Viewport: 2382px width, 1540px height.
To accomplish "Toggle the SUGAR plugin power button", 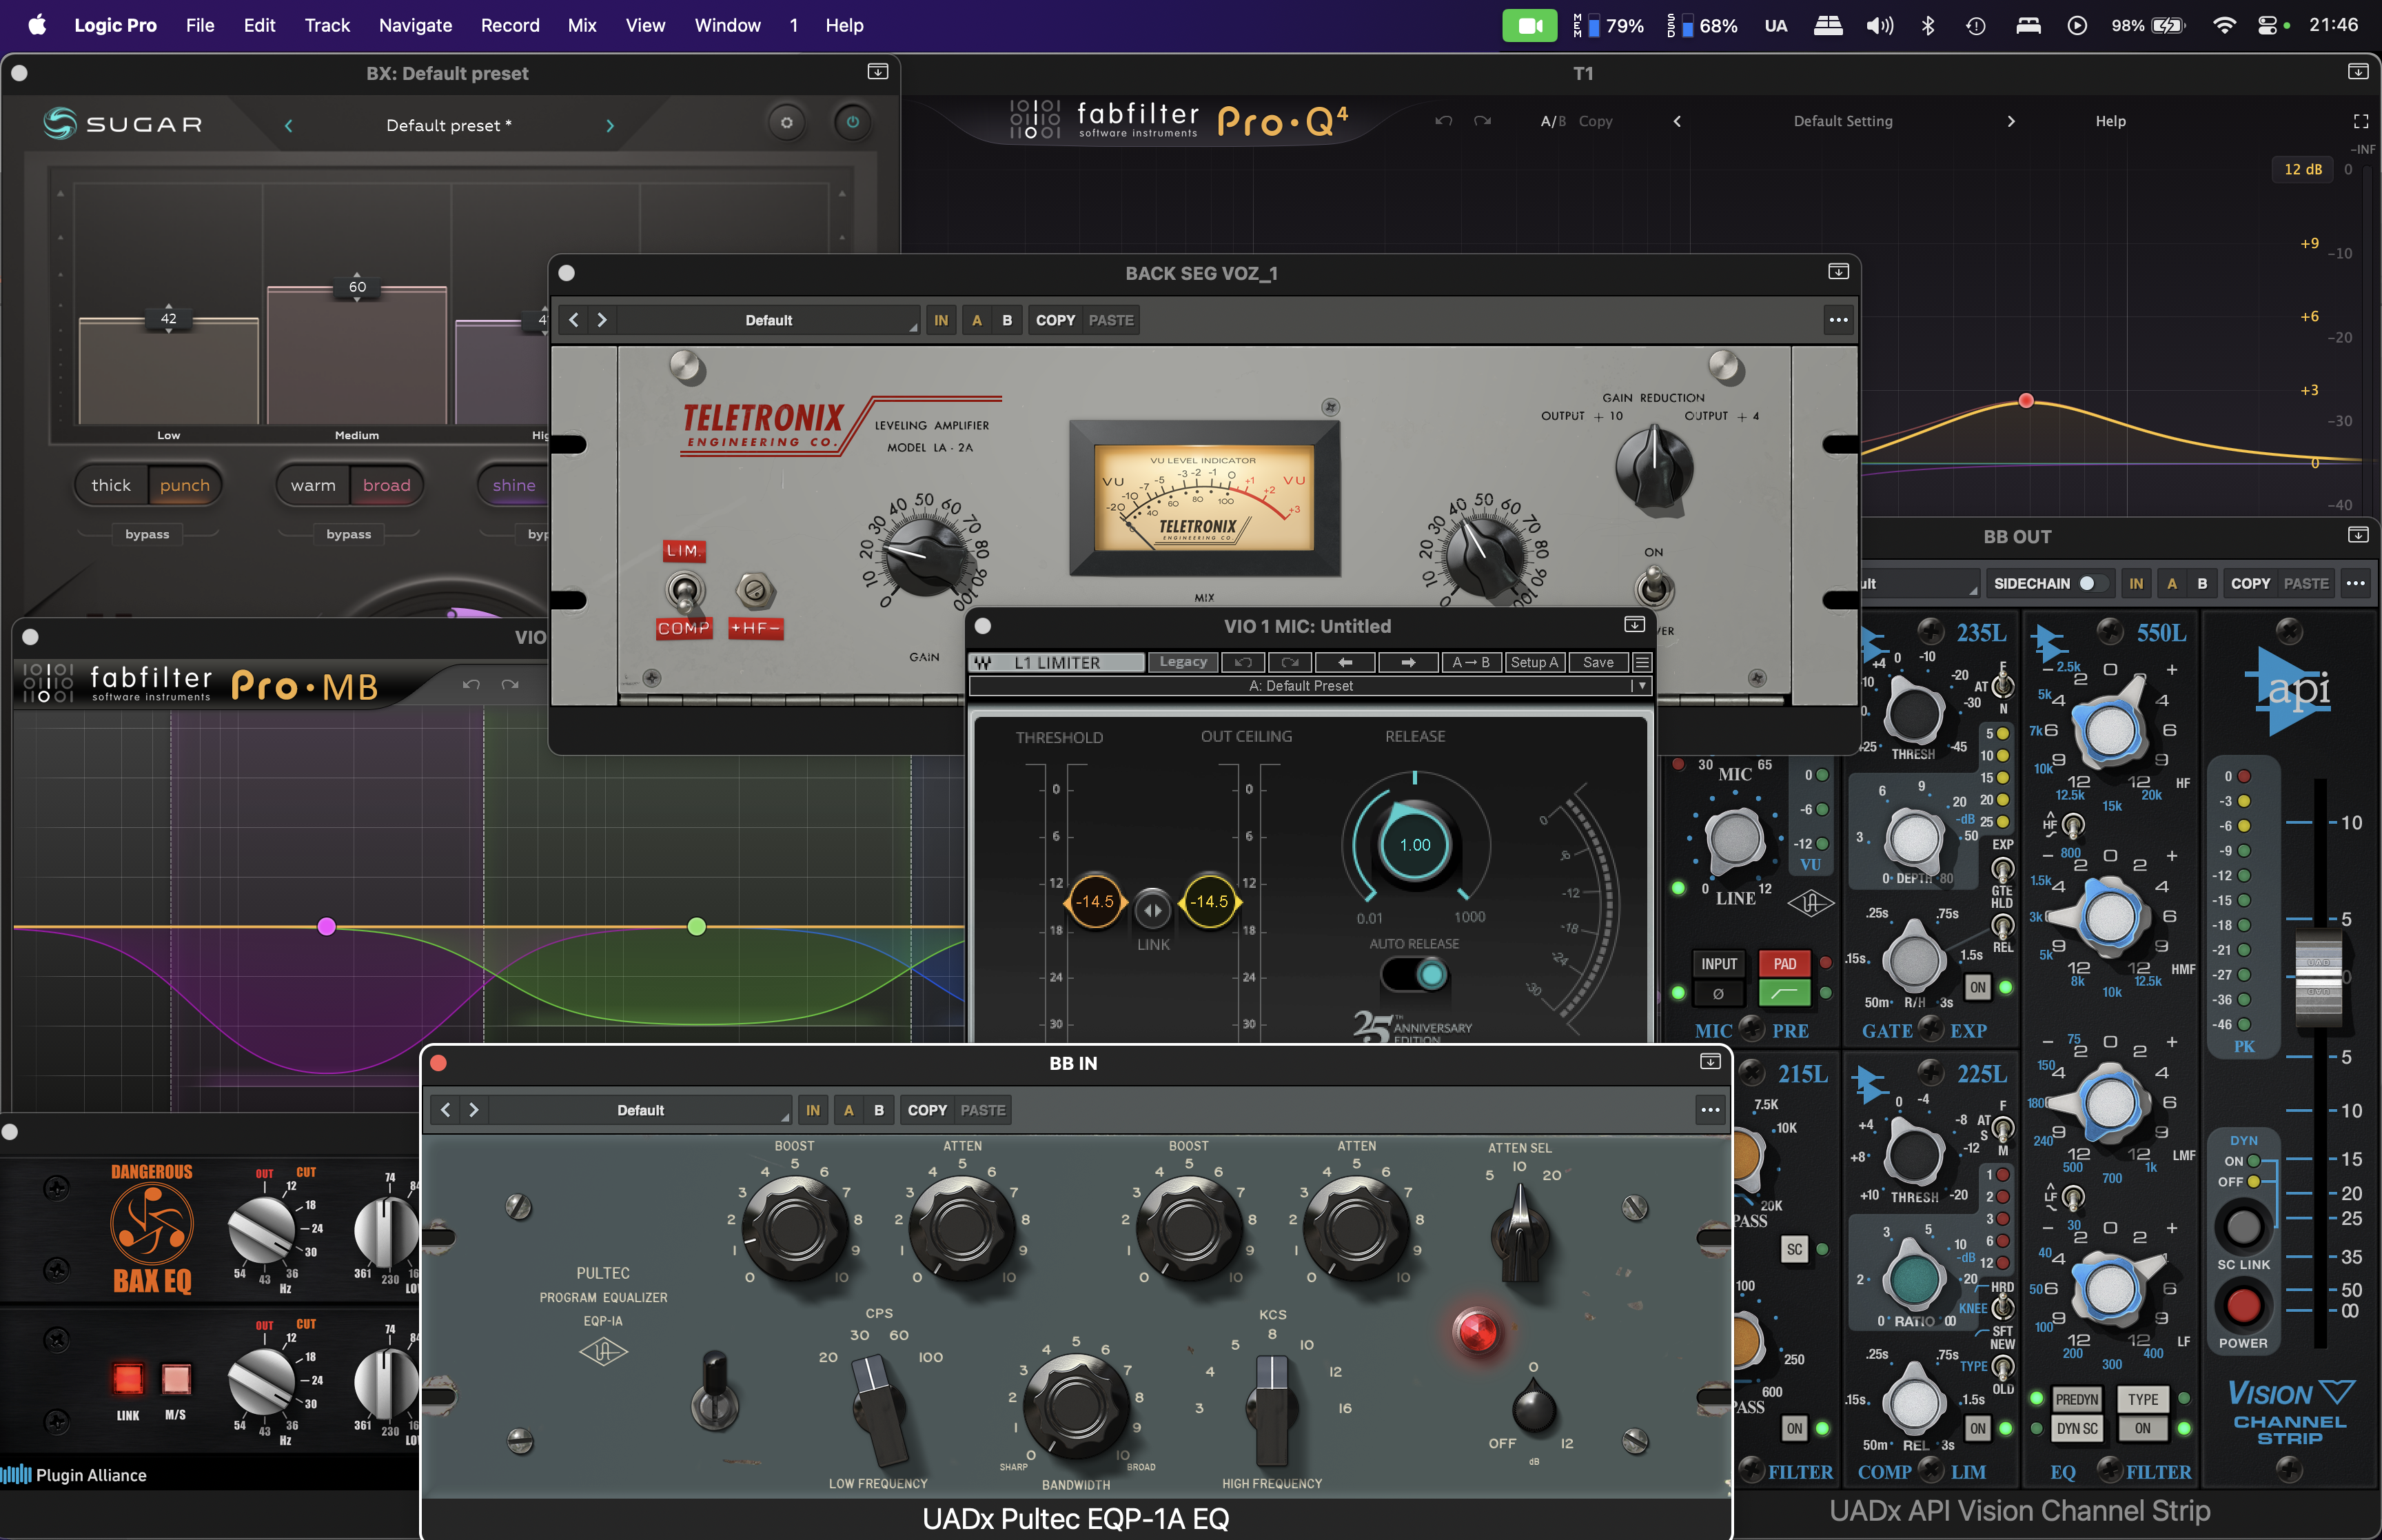I will click(853, 123).
